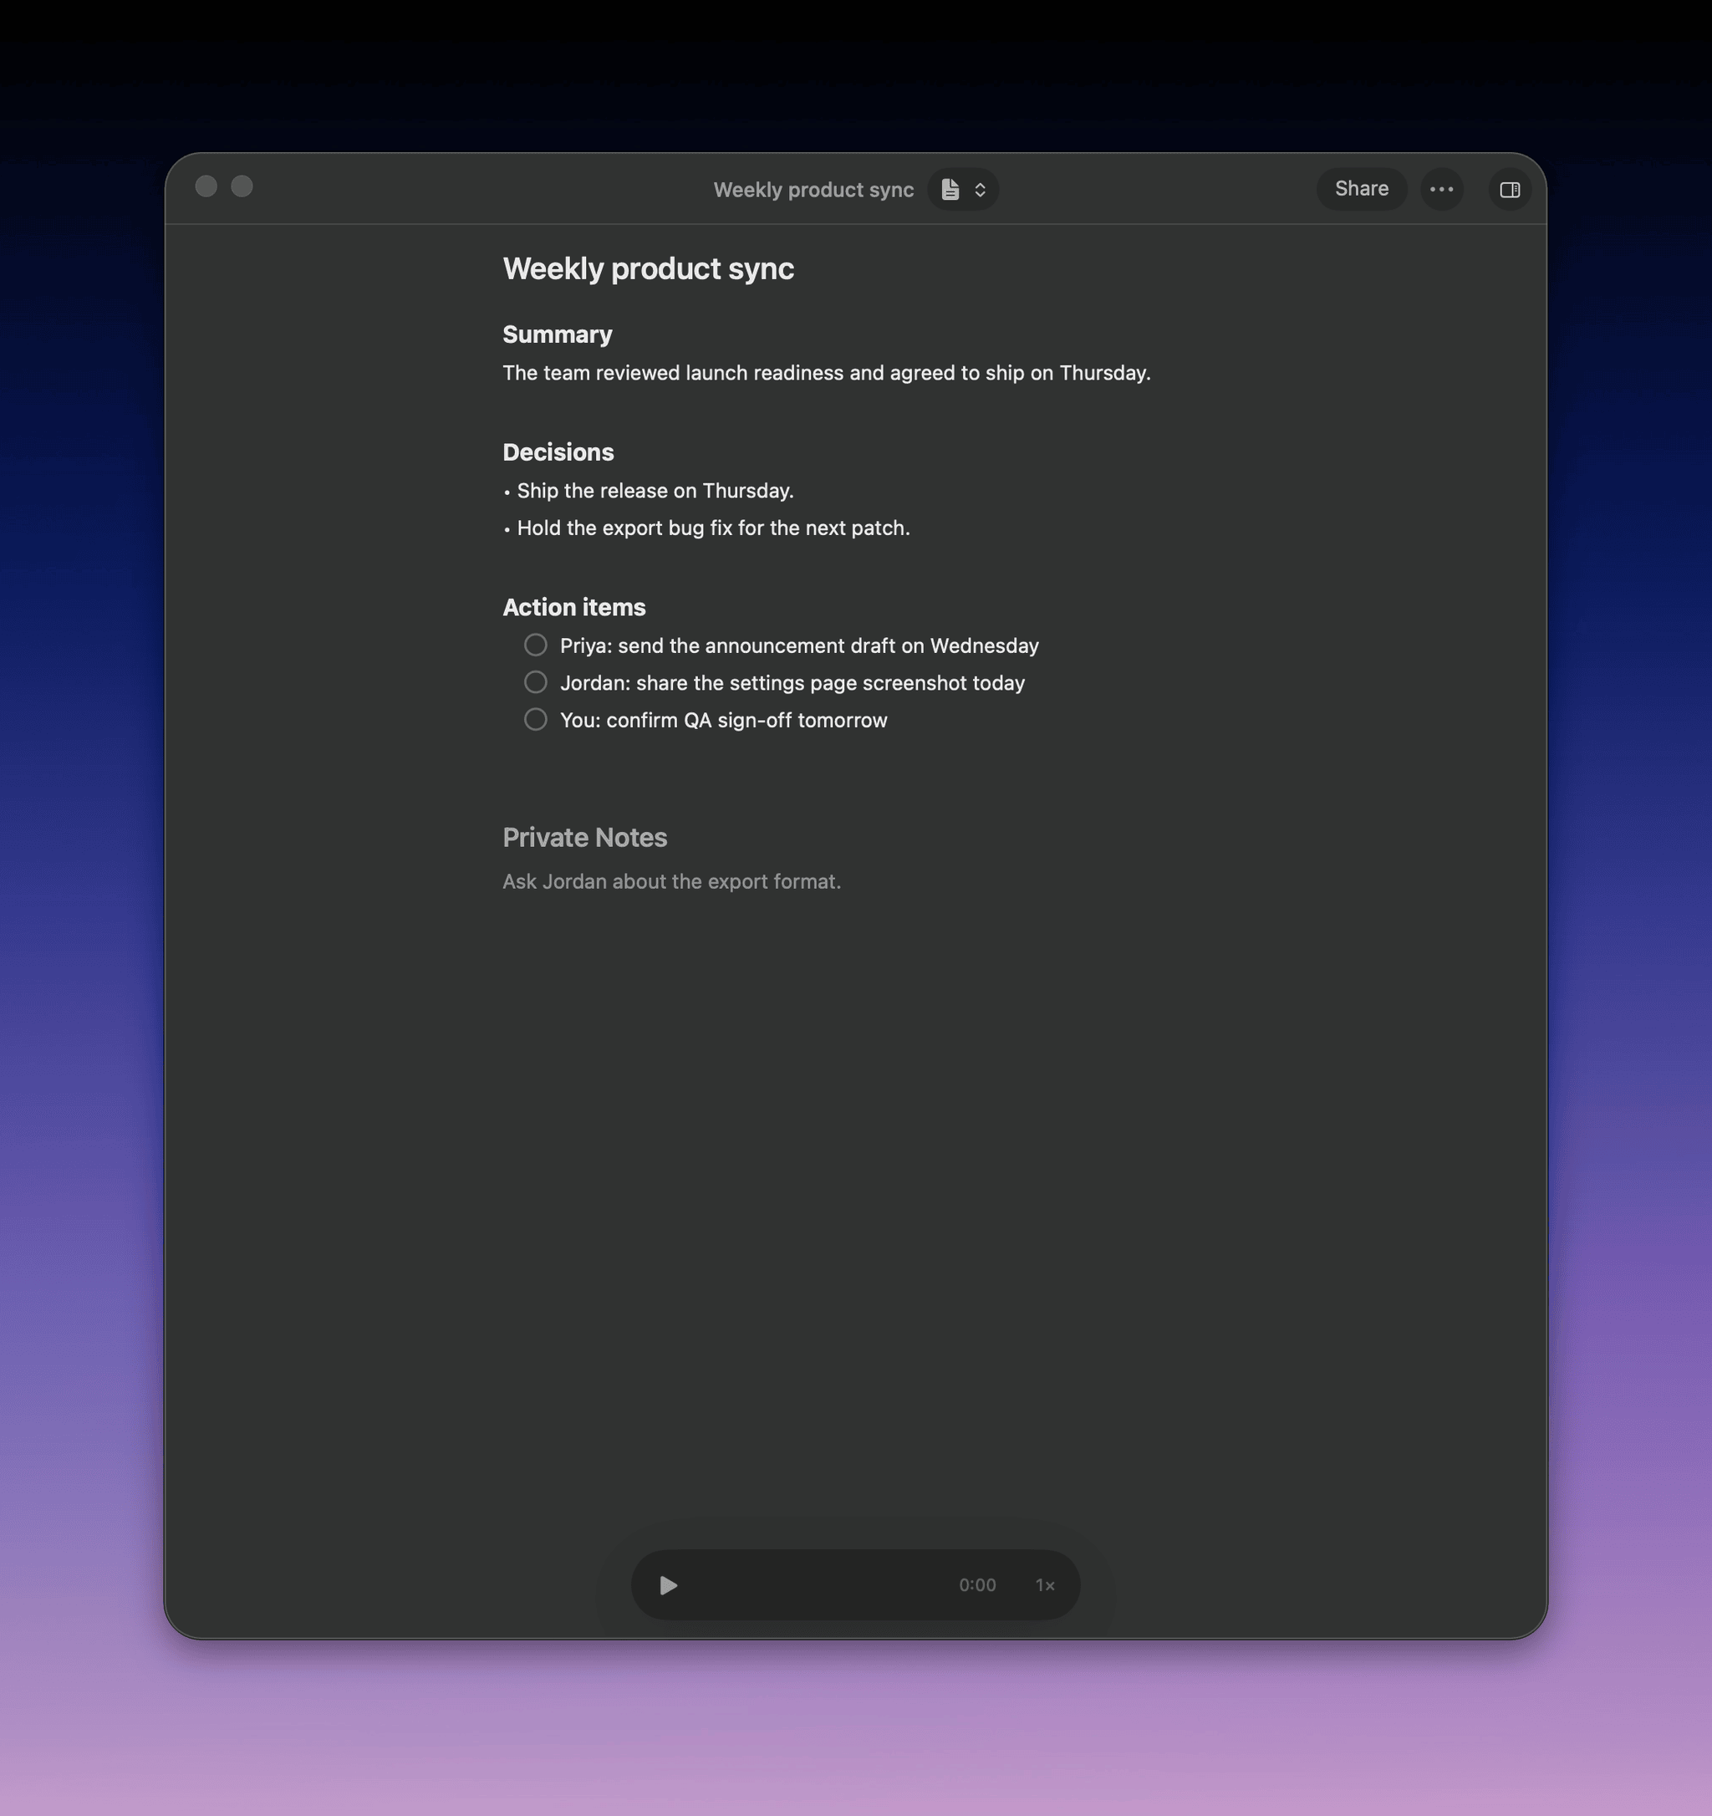Minimize the window with the second traffic-light button
This screenshot has width=1712, height=1816.
click(x=242, y=186)
